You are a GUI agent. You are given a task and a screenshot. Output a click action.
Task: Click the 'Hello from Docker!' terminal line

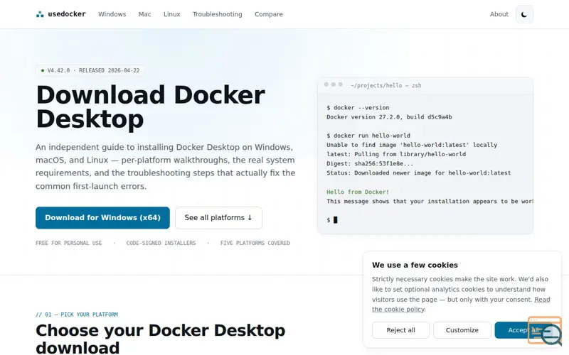point(358,192)
